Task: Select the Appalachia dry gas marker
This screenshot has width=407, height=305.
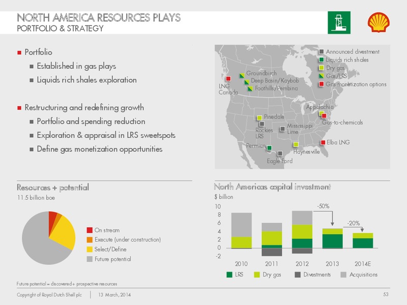Action: pyautogui.click(x=321, y=113)
